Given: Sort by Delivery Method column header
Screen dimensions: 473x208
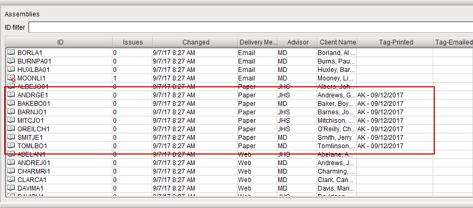Looking at the screenshot, I should (258, 42).
